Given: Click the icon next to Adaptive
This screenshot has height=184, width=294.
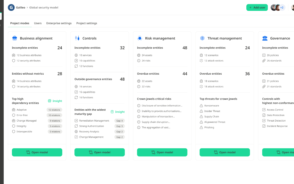Looking at the screenshot, I should pyautogui.click(x=14, y=110).
